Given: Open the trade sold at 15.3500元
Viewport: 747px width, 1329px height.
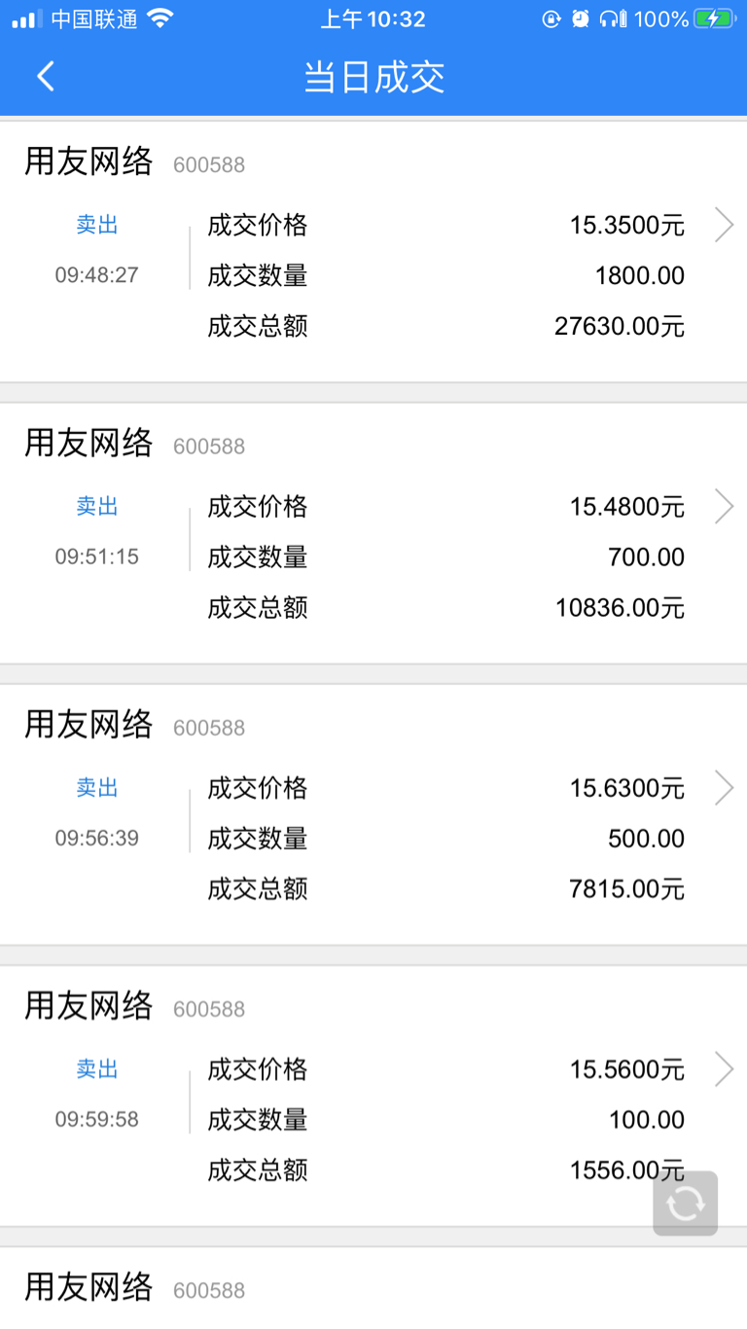Looking at the screenshot, I should 373,252.
